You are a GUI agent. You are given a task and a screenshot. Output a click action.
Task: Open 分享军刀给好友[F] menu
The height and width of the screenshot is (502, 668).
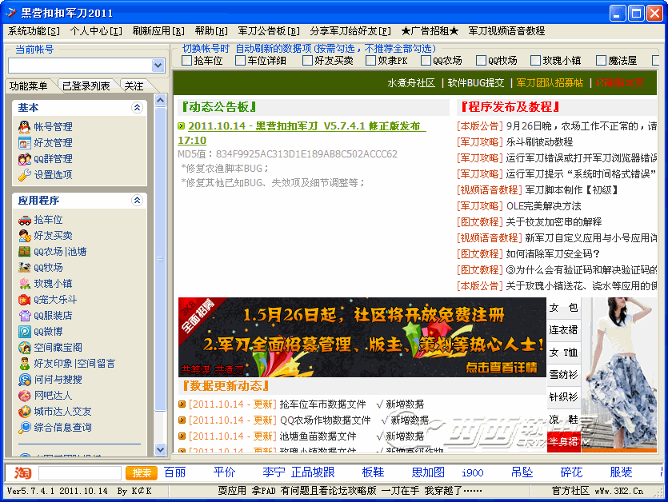[350, 31]
